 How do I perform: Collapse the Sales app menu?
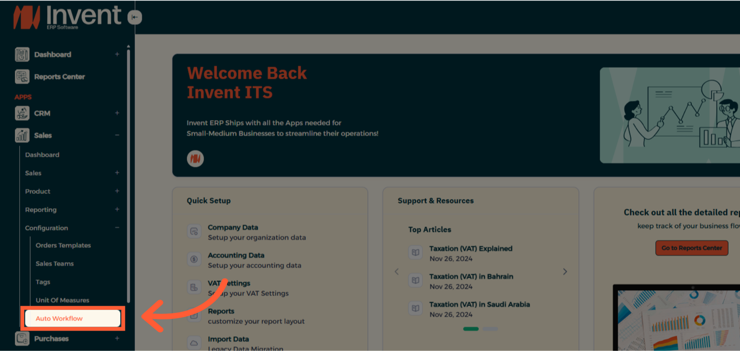117,135
